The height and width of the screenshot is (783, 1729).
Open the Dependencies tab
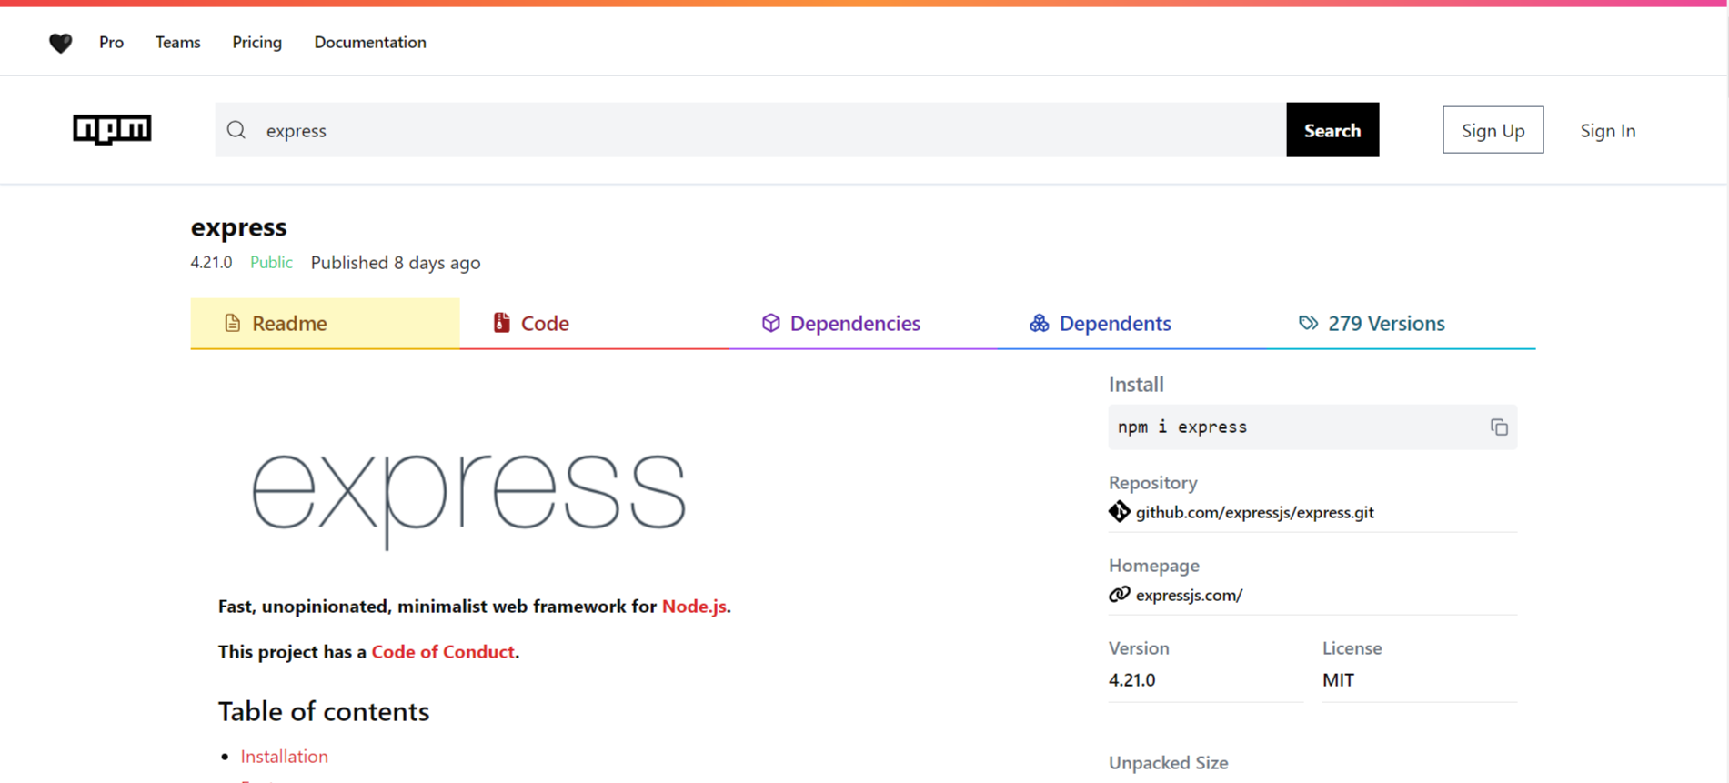(x=863, y=323)
